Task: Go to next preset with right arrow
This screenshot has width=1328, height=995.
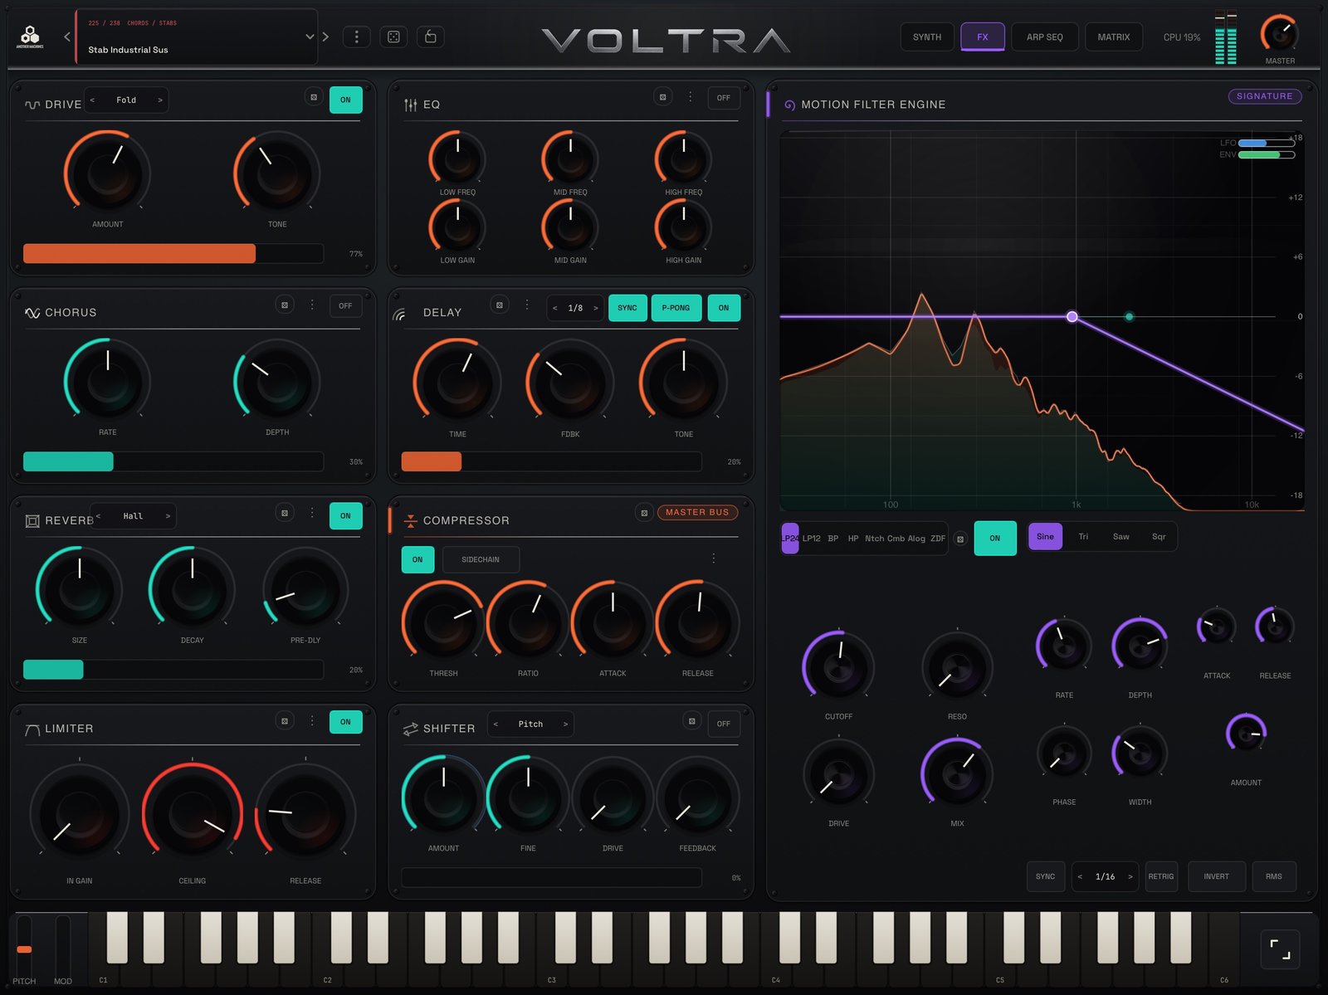Action: (325, 37)
